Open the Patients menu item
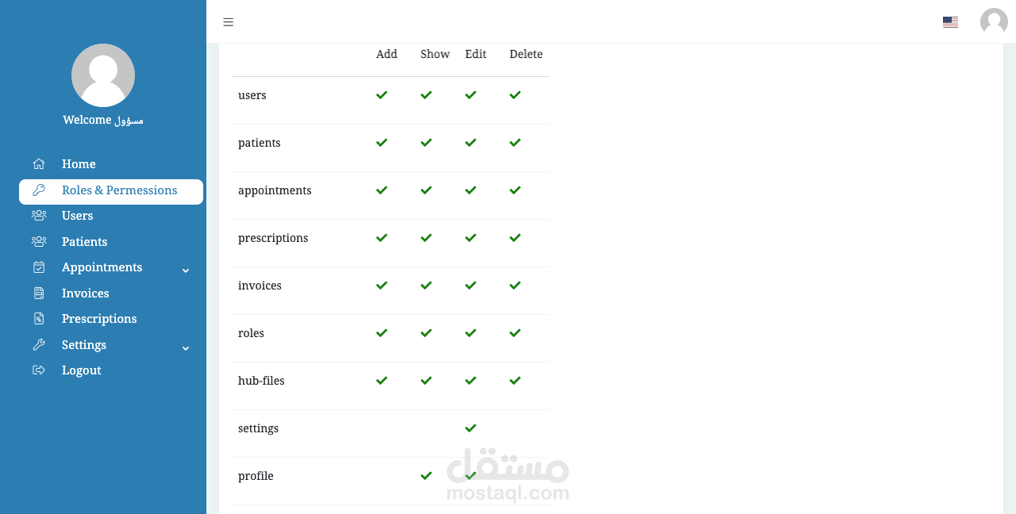Viewport: 1016px width, 514px height. 84,242
